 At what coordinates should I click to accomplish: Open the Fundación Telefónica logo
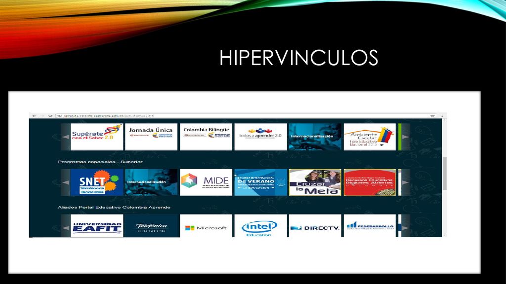tap(151, 226)
